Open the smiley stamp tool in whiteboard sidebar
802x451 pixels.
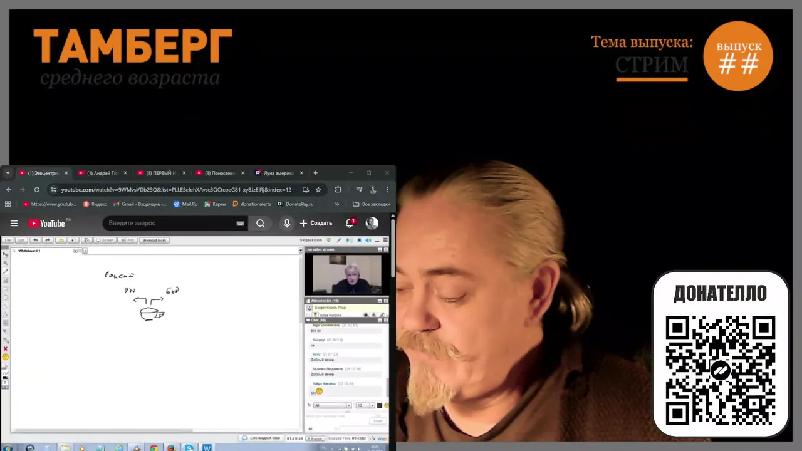(x=5, y=357)
